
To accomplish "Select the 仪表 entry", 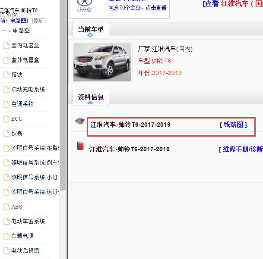I will tap(17, 134).
